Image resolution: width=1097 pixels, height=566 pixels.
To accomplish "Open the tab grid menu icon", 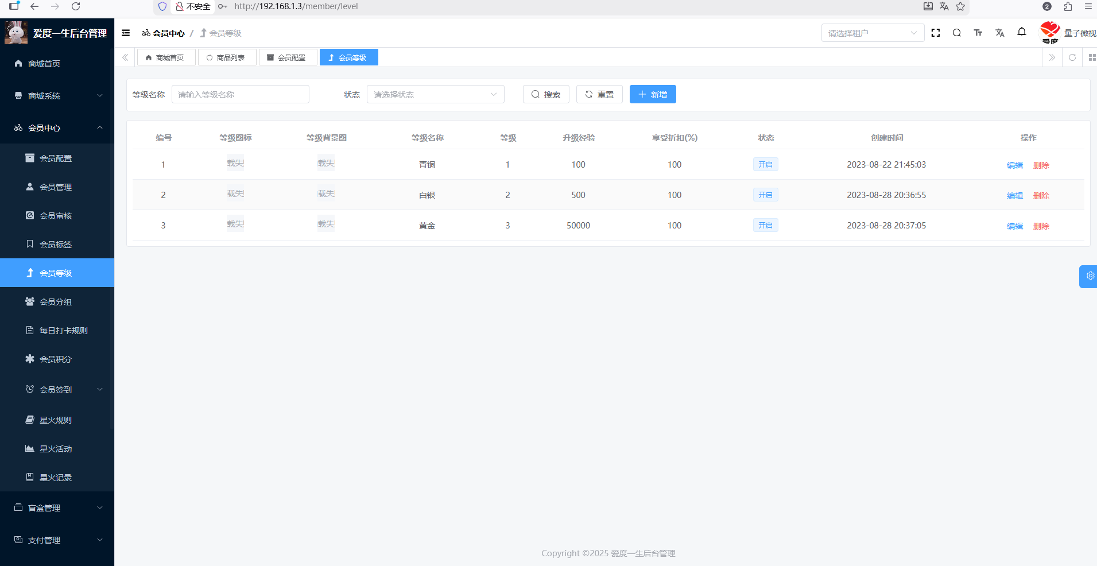I will coord(1091,57).
